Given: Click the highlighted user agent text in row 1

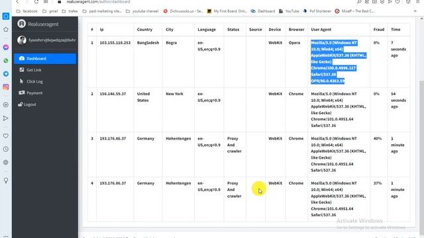Looking at the screenshot, I should click(x=339, y=61).
